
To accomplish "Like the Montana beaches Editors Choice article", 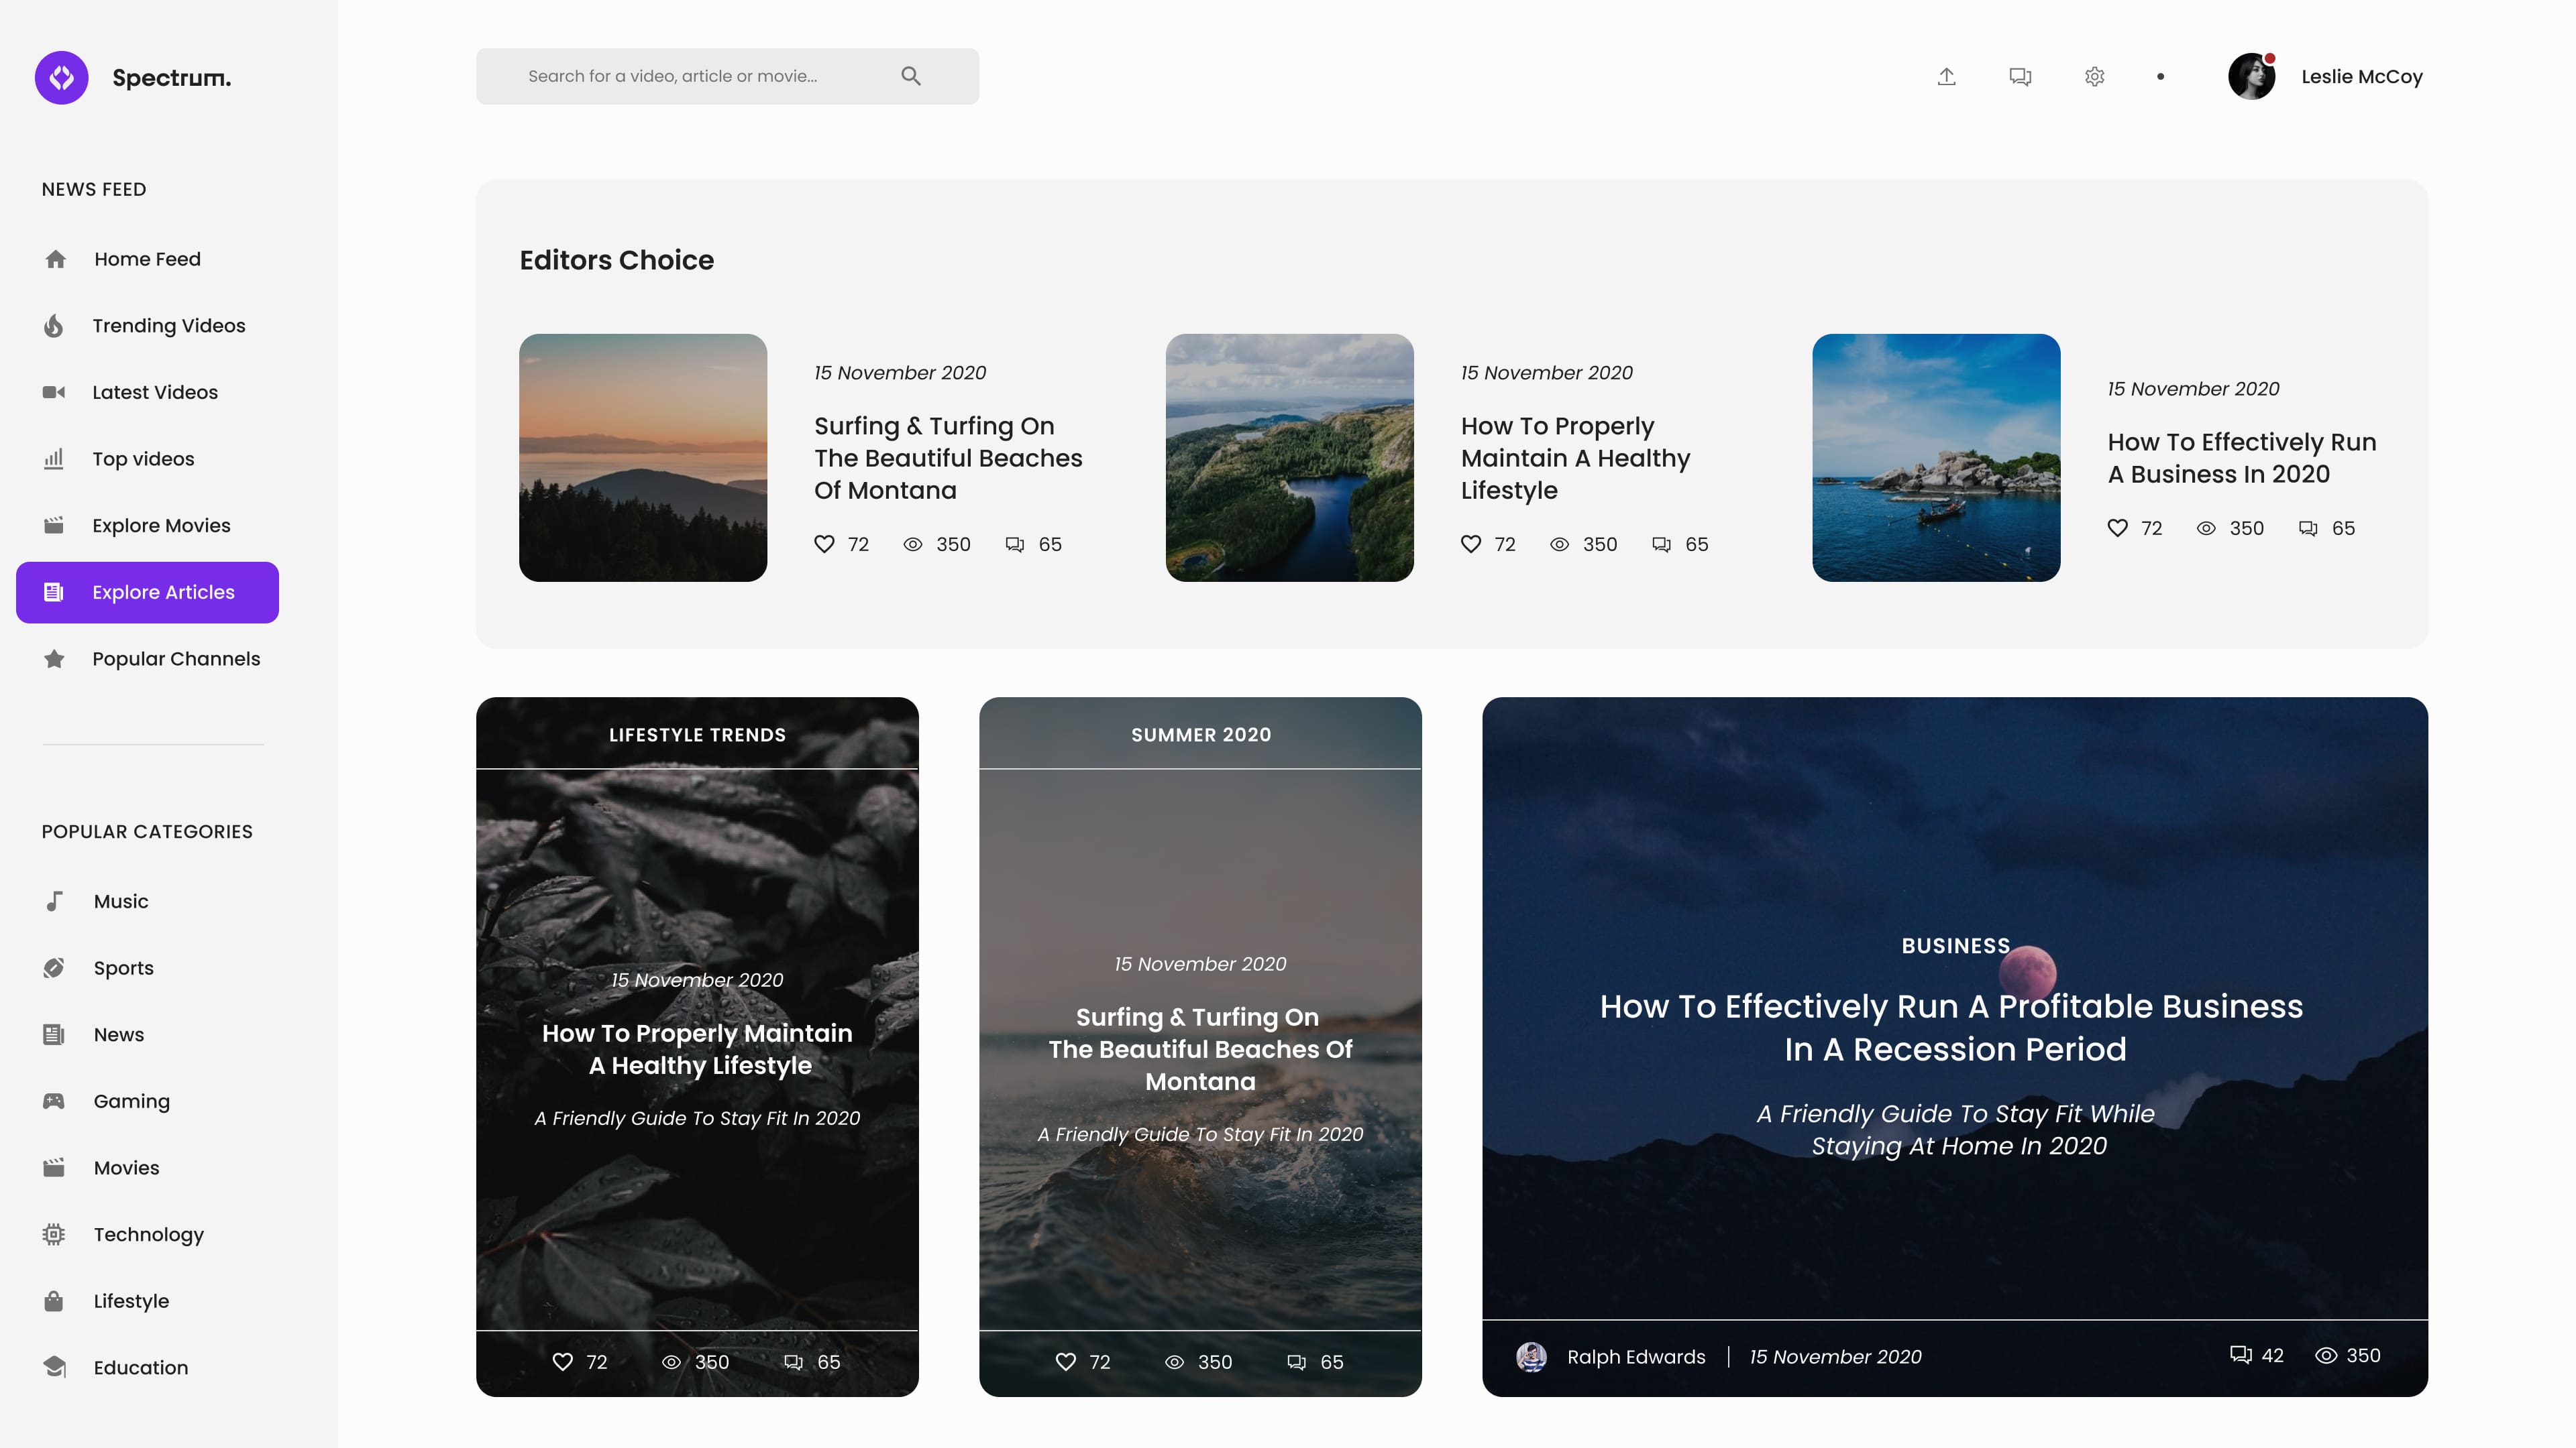I will click(824, 544).
